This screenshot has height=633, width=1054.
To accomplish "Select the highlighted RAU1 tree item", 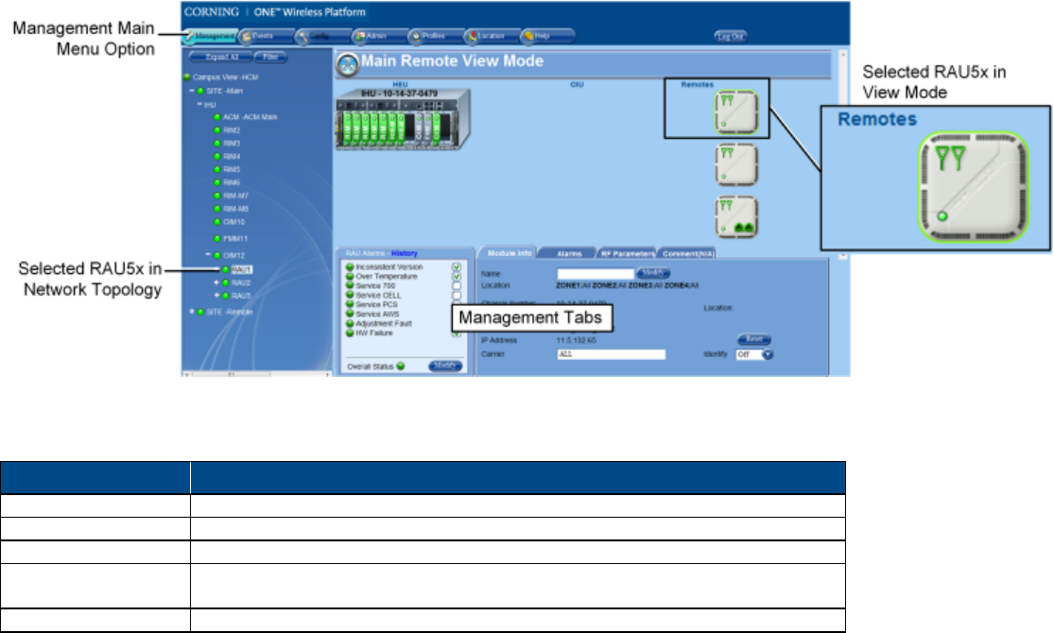I will click(241, 269).
